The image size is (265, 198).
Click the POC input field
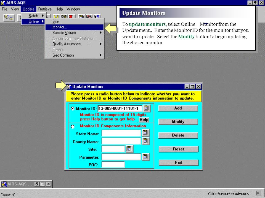pos(113,164)
